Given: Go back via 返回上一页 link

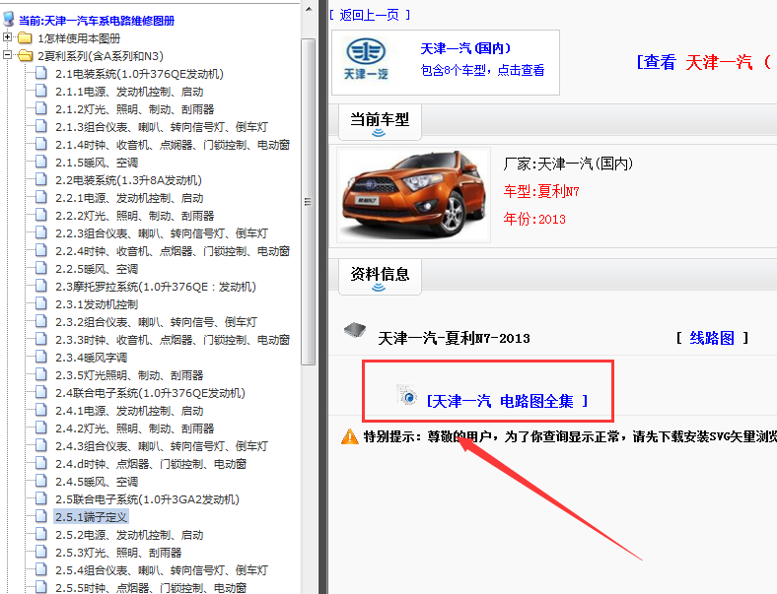Looking at the screenshot, I should pos(370,15).
